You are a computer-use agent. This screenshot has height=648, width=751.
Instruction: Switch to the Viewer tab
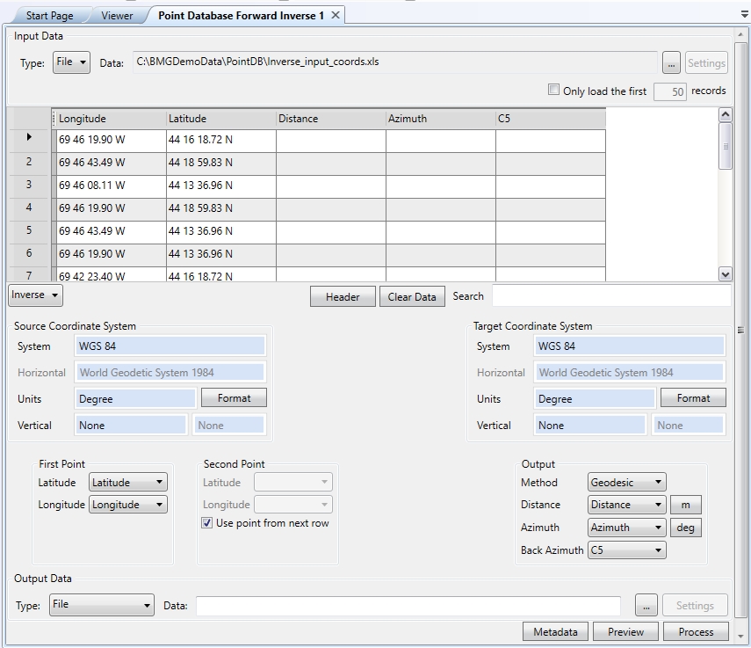click(117, 16)
